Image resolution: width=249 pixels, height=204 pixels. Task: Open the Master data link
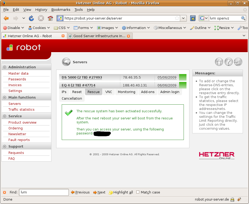click(18, 74)
